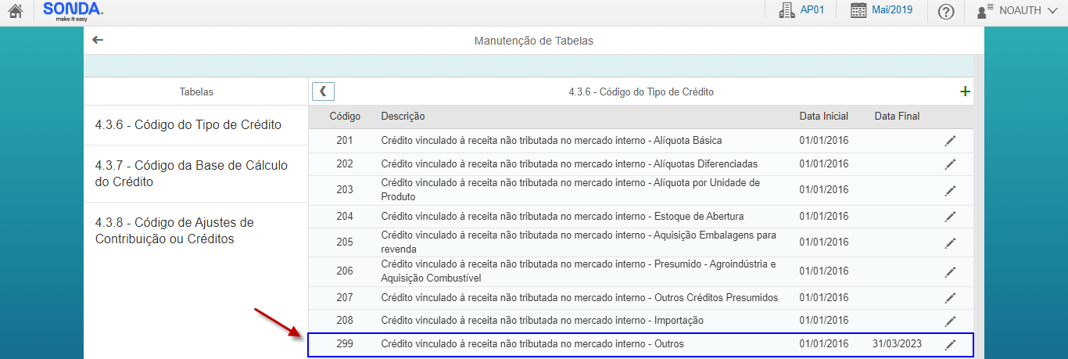Select code 299 cell
This screenshot has height=359, width=1068.
point(345,344)
